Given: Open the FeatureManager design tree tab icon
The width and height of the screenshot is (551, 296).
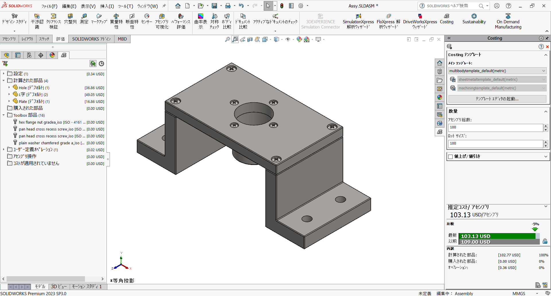Looking at the screenshot, I should click(x=6, y=55).
